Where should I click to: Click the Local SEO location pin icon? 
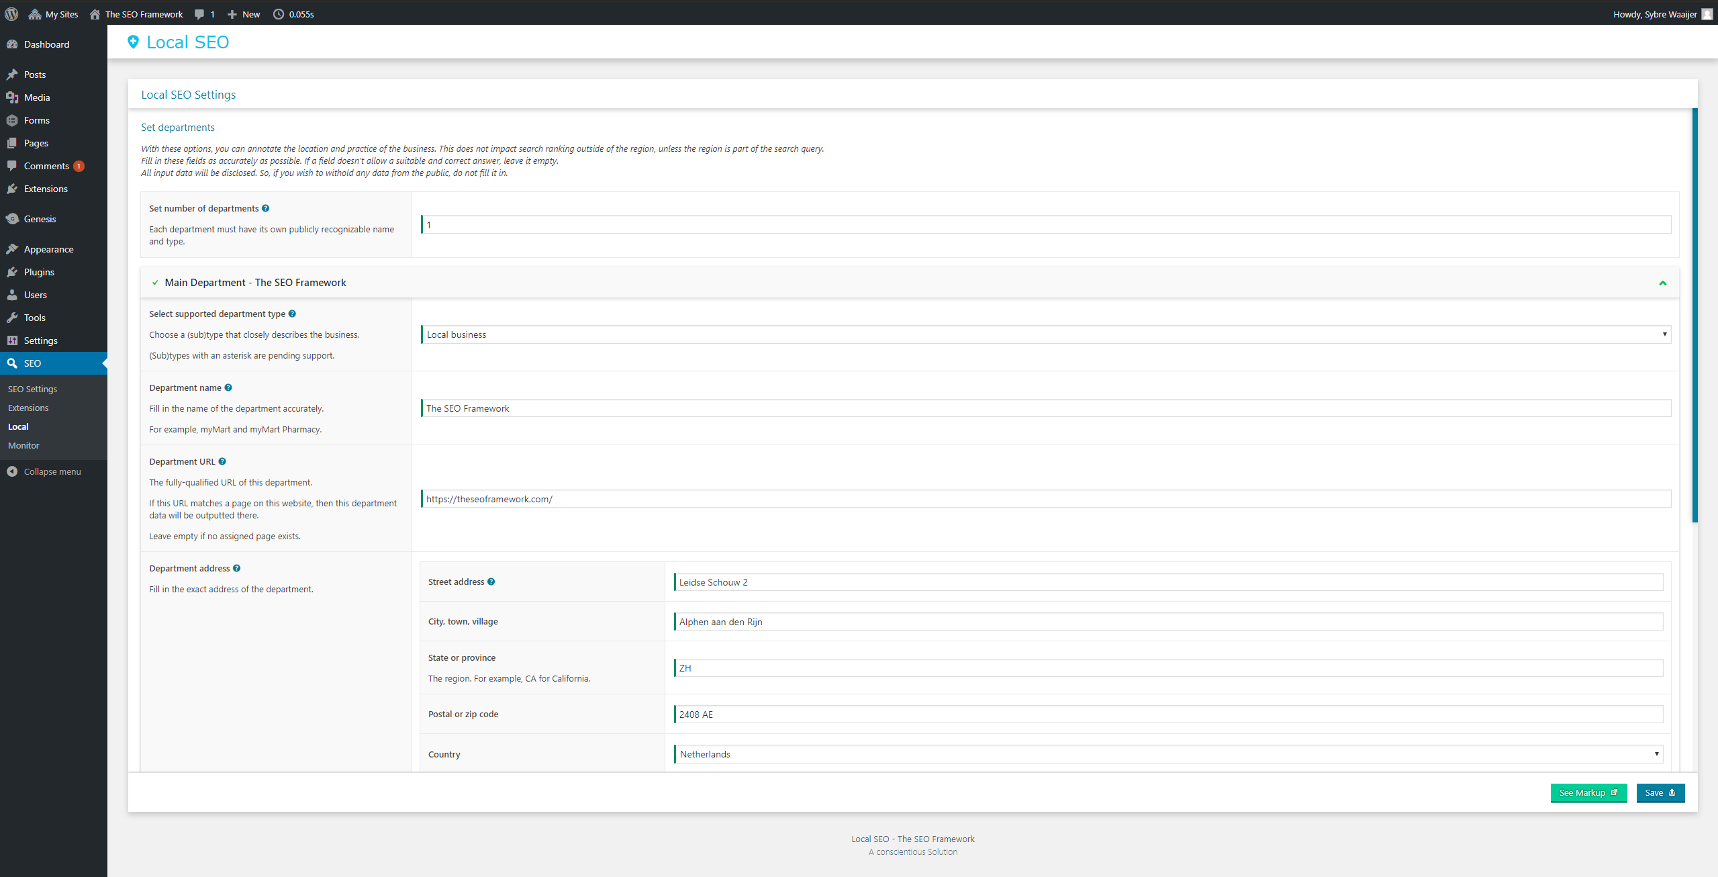133,42
